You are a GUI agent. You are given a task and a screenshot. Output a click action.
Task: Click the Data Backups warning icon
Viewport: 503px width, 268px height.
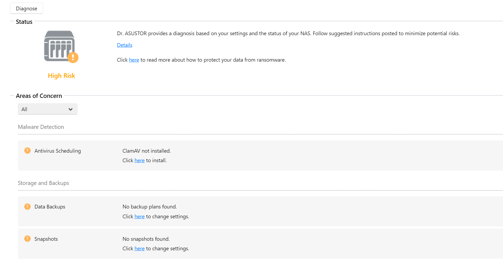pyautogui.click(x=27, y=207)
